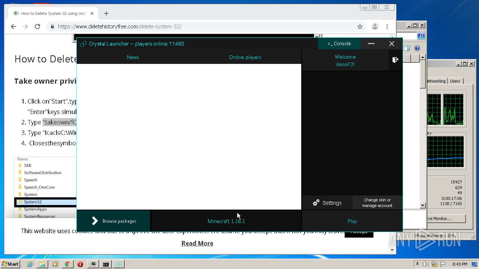
Task: Browse packages in the launcher
Action: [x=113, y=221]
